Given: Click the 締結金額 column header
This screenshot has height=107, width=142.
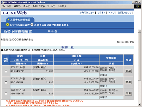Looking at the screenshot, I should (76, 56).
